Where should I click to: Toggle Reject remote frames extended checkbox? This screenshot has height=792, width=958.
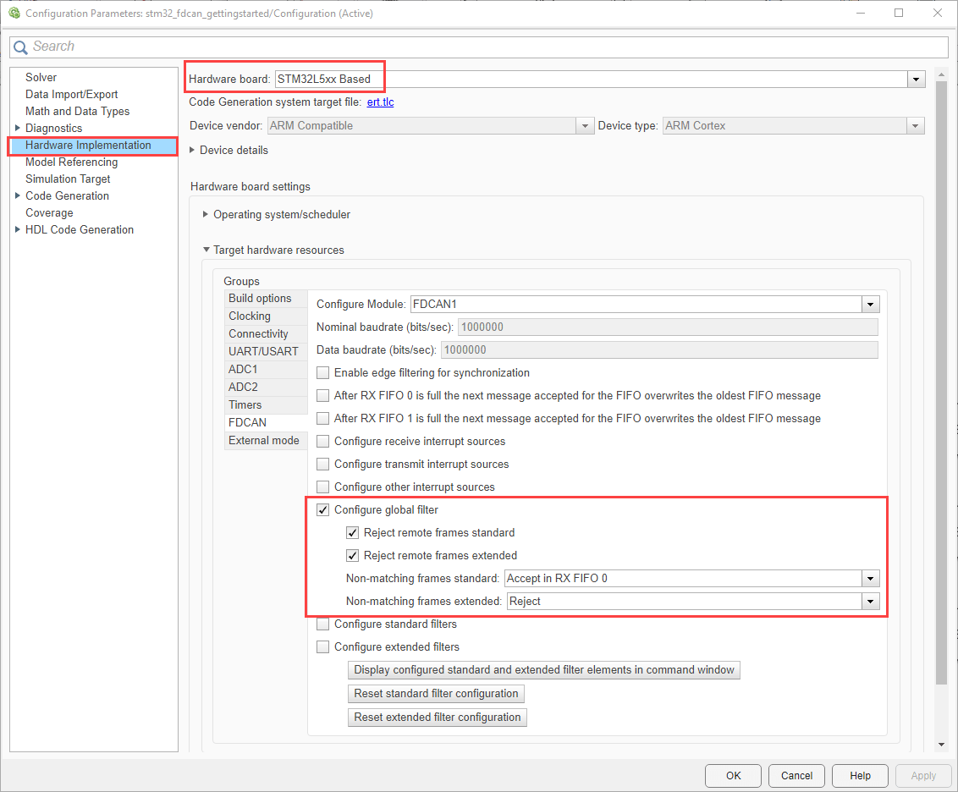point(353,556)
